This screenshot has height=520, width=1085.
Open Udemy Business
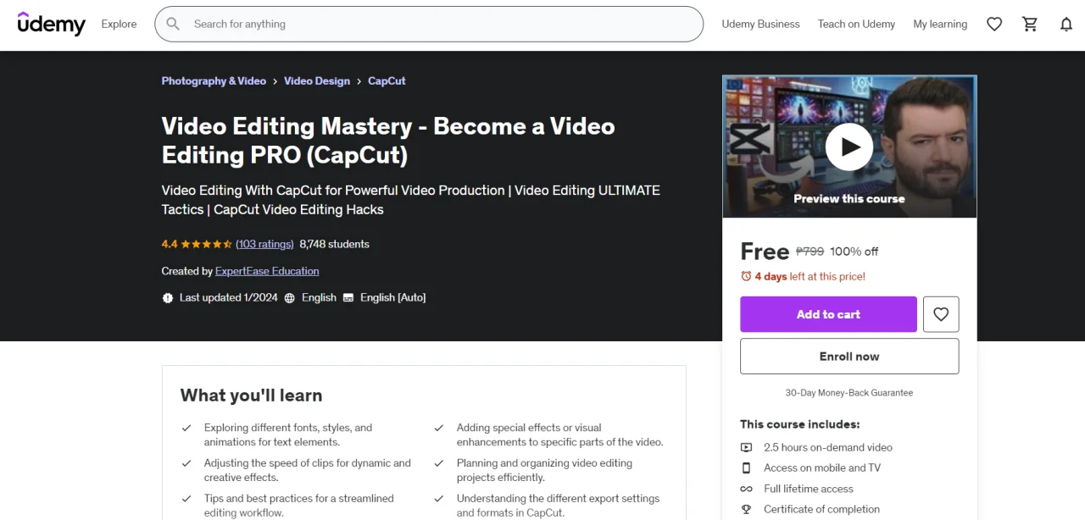click(x=760, y=24)
